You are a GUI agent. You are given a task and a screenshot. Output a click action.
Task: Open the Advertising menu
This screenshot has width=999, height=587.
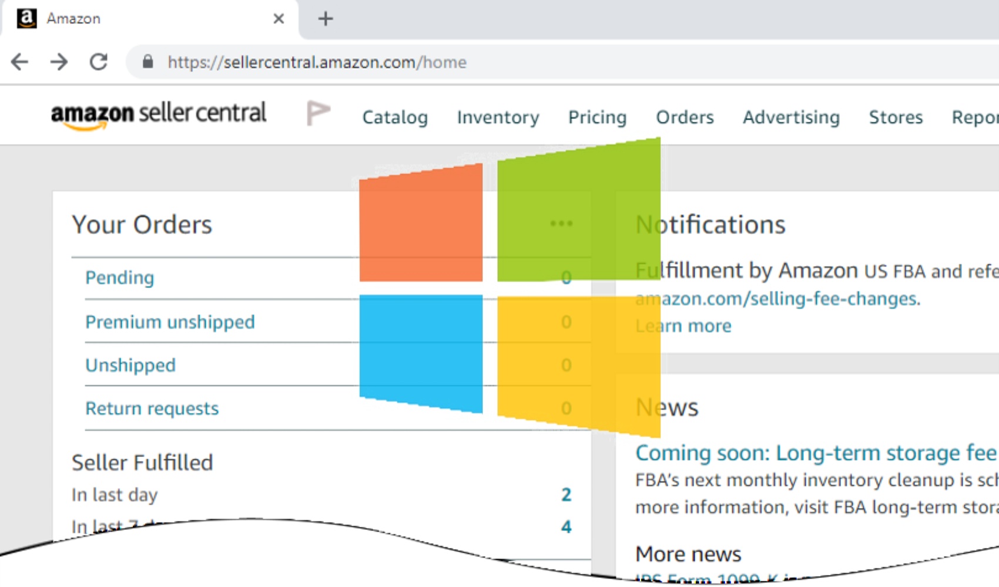point(792,117)
